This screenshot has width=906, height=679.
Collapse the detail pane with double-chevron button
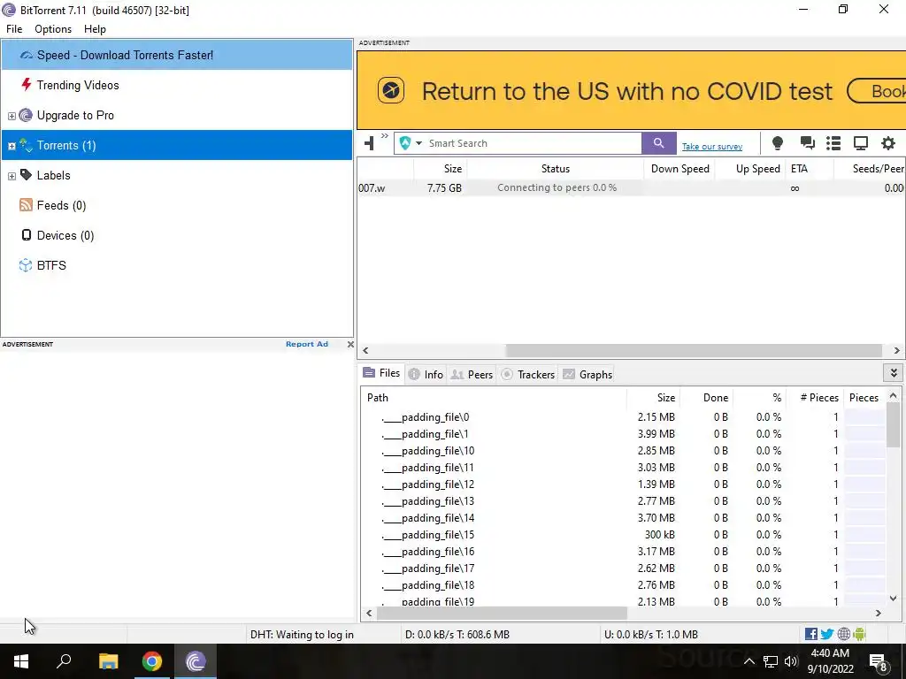pyautogui.click(x=894, y=373)
